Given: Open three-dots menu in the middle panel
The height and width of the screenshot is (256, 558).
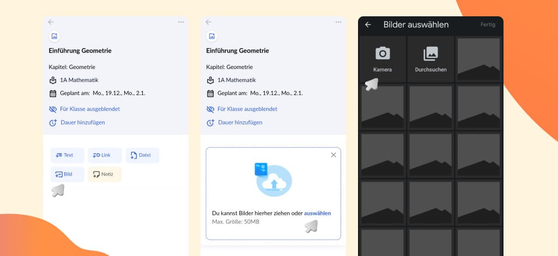Looking at the screenshot, I should (x=338, y=22).
